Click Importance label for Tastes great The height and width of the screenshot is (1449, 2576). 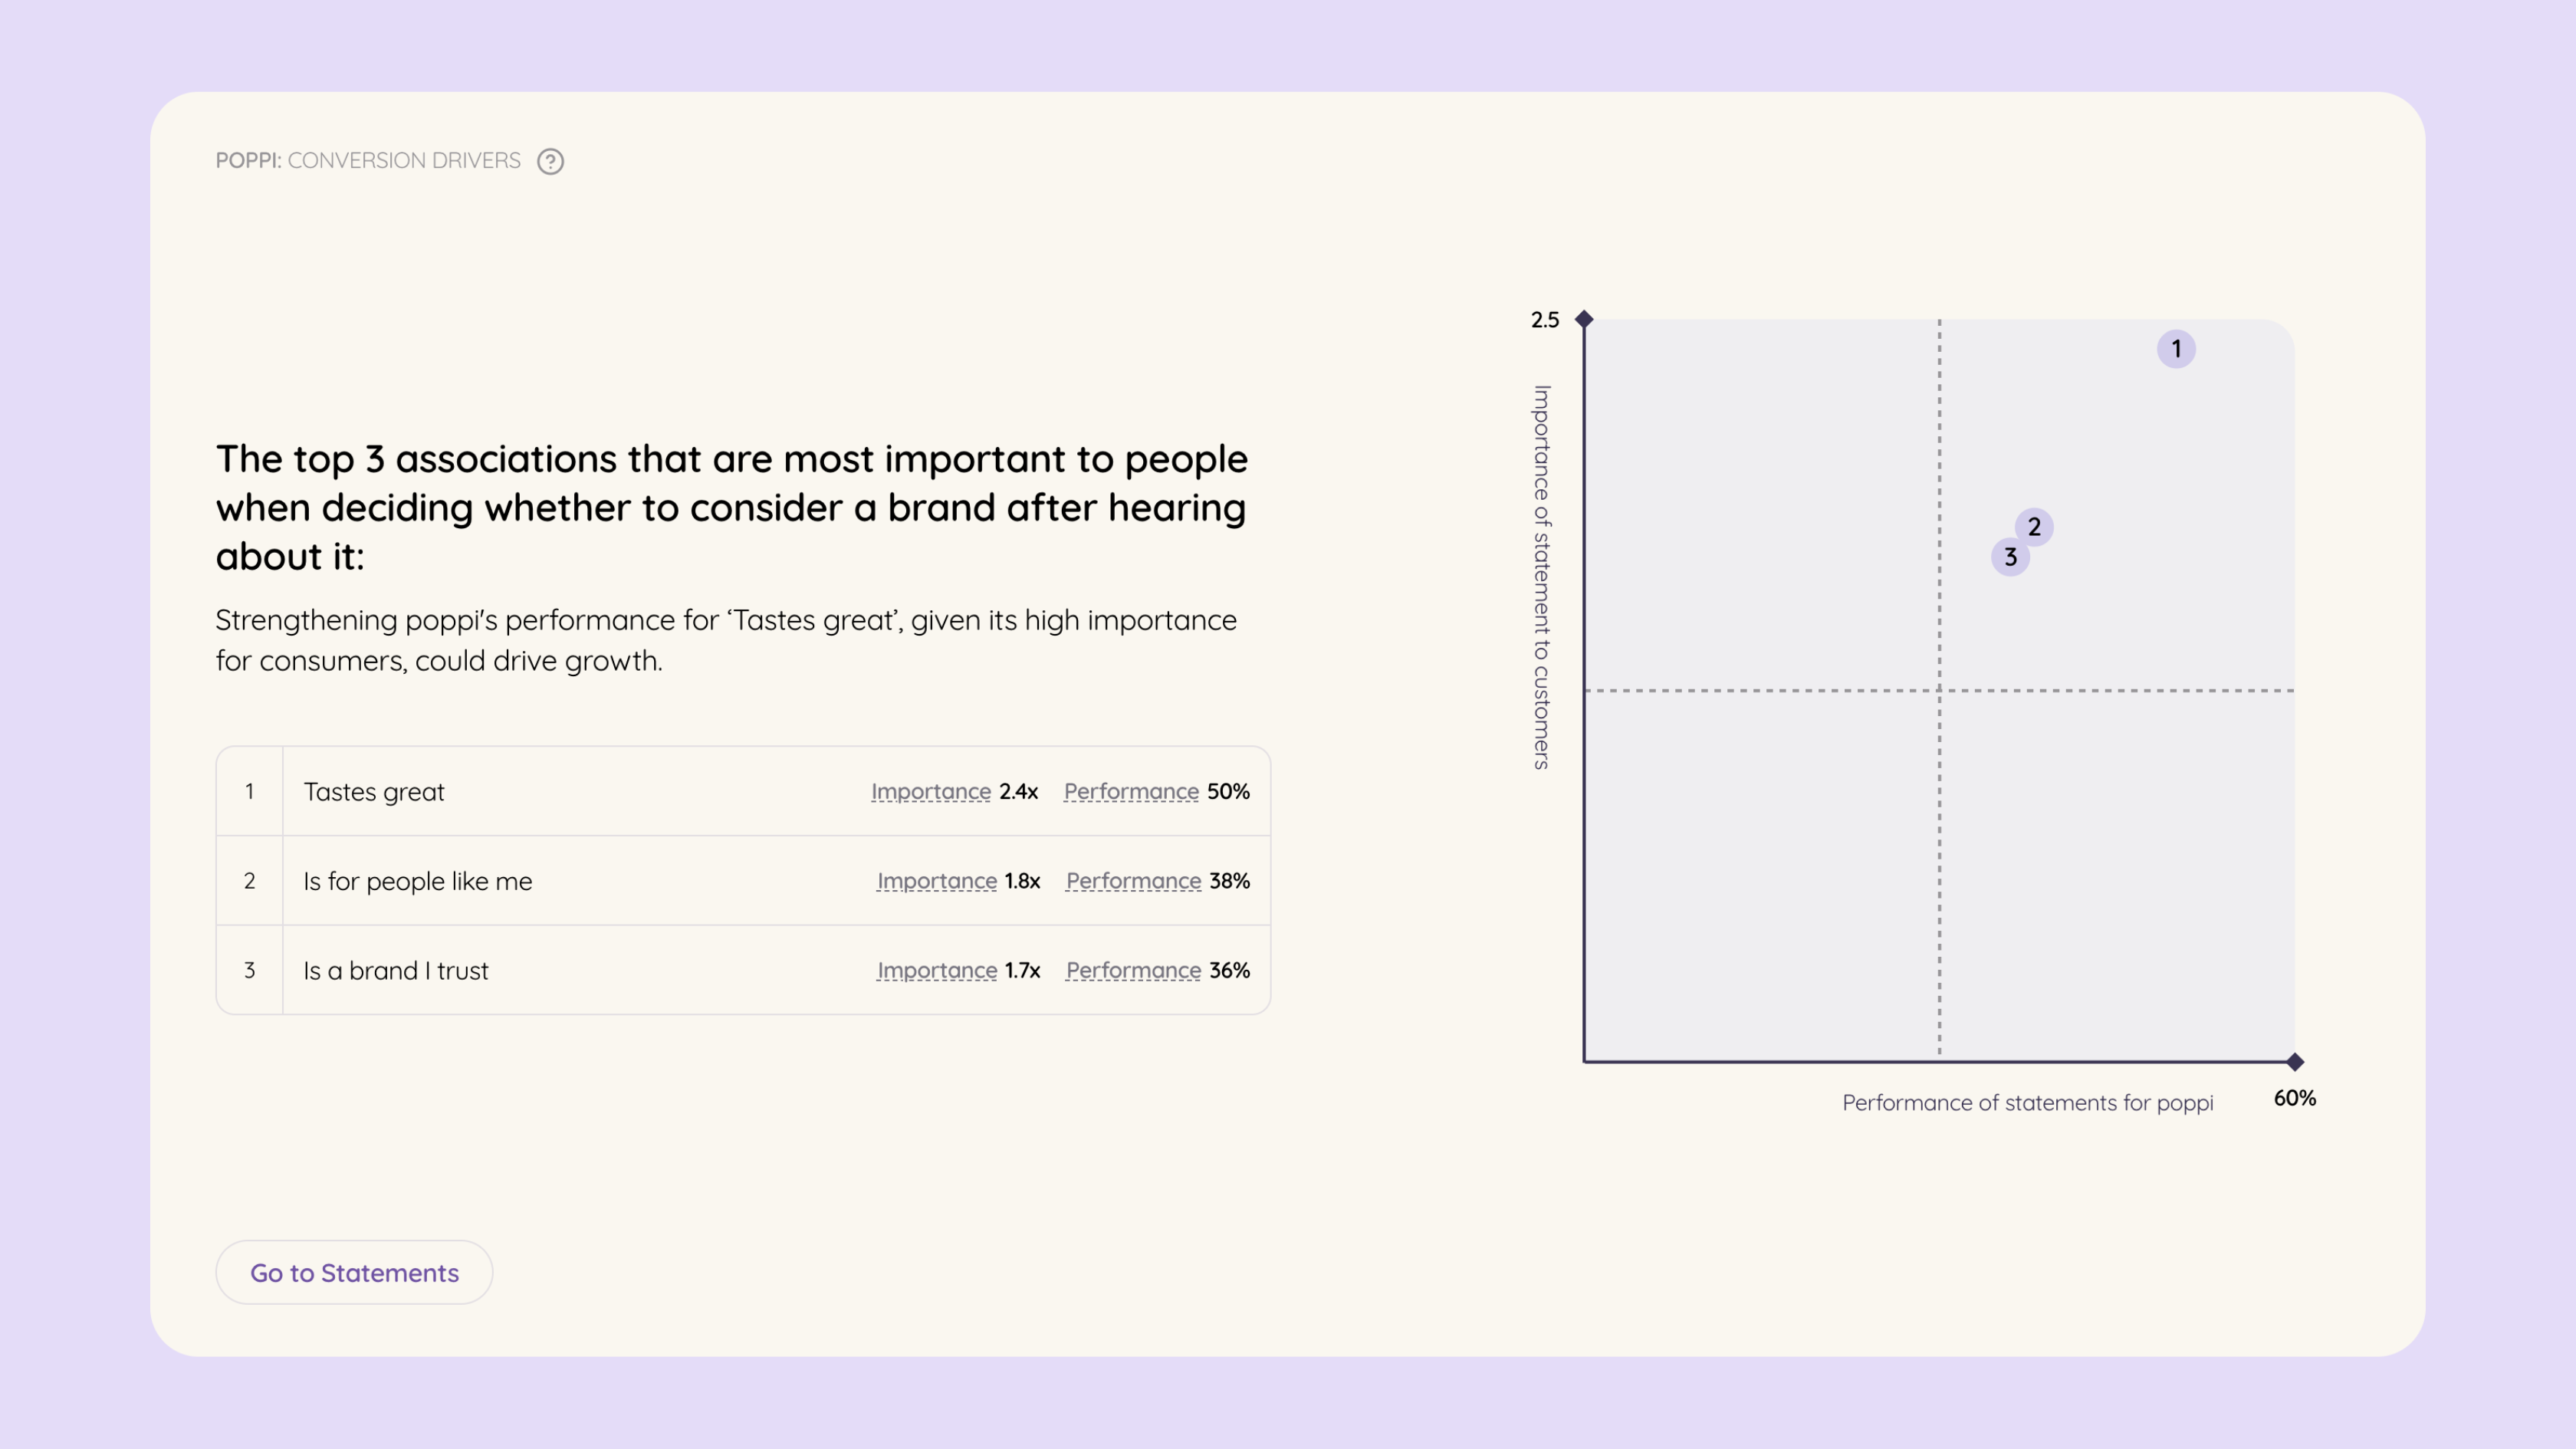[x=930, y=792]
